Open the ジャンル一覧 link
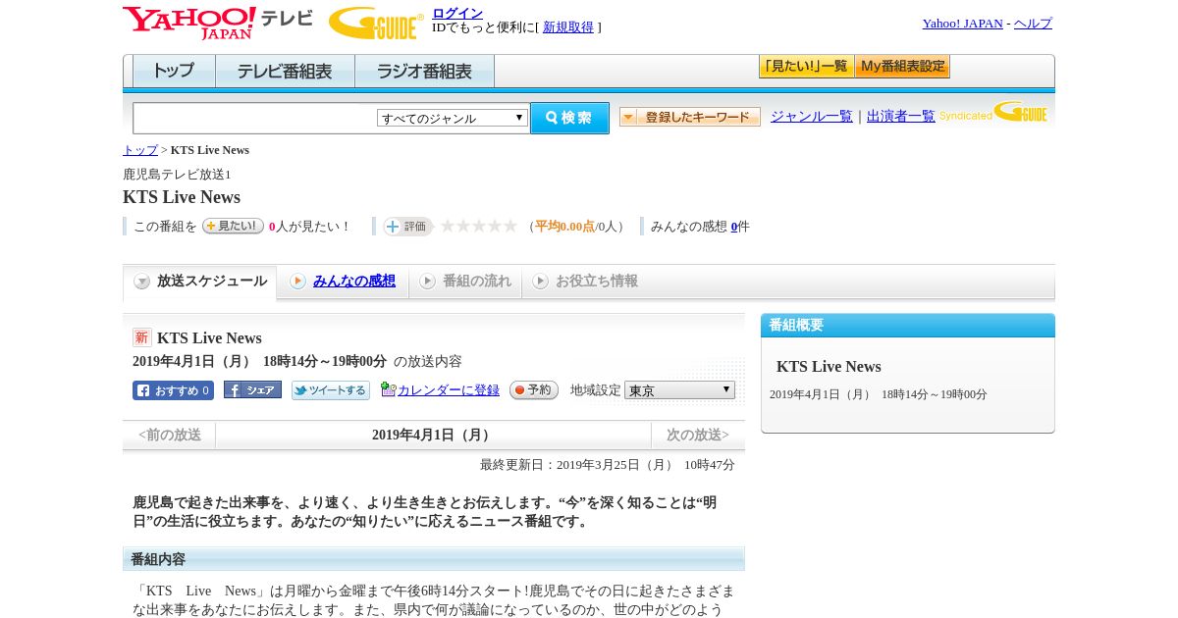1178x618 pixels. pyautogui.click(x=812, y=116)
